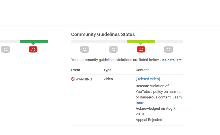Screen dimensions: 220x135
Task: Click the gray neutral face icon beside the red smiling face
Action: 6,49
